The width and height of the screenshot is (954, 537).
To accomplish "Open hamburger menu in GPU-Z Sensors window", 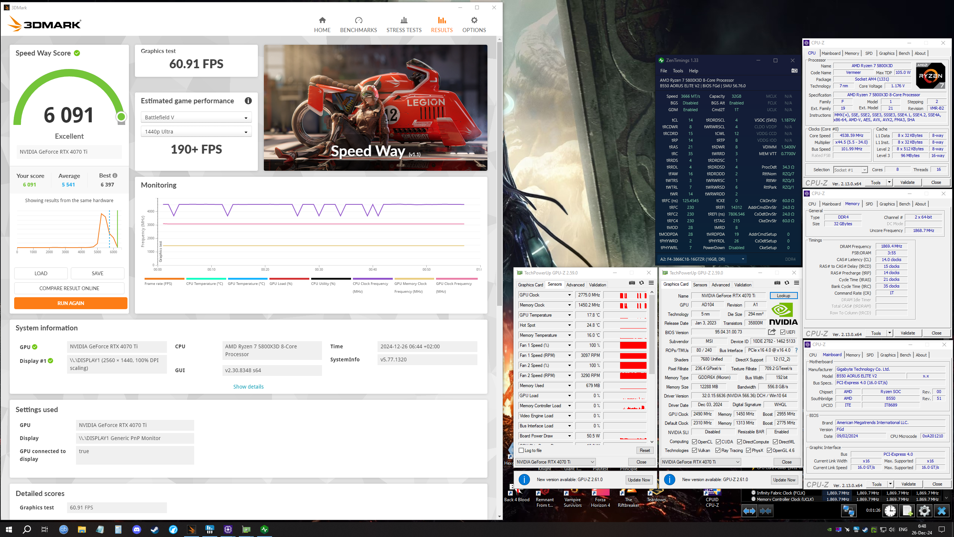I will tap(651, 283).
